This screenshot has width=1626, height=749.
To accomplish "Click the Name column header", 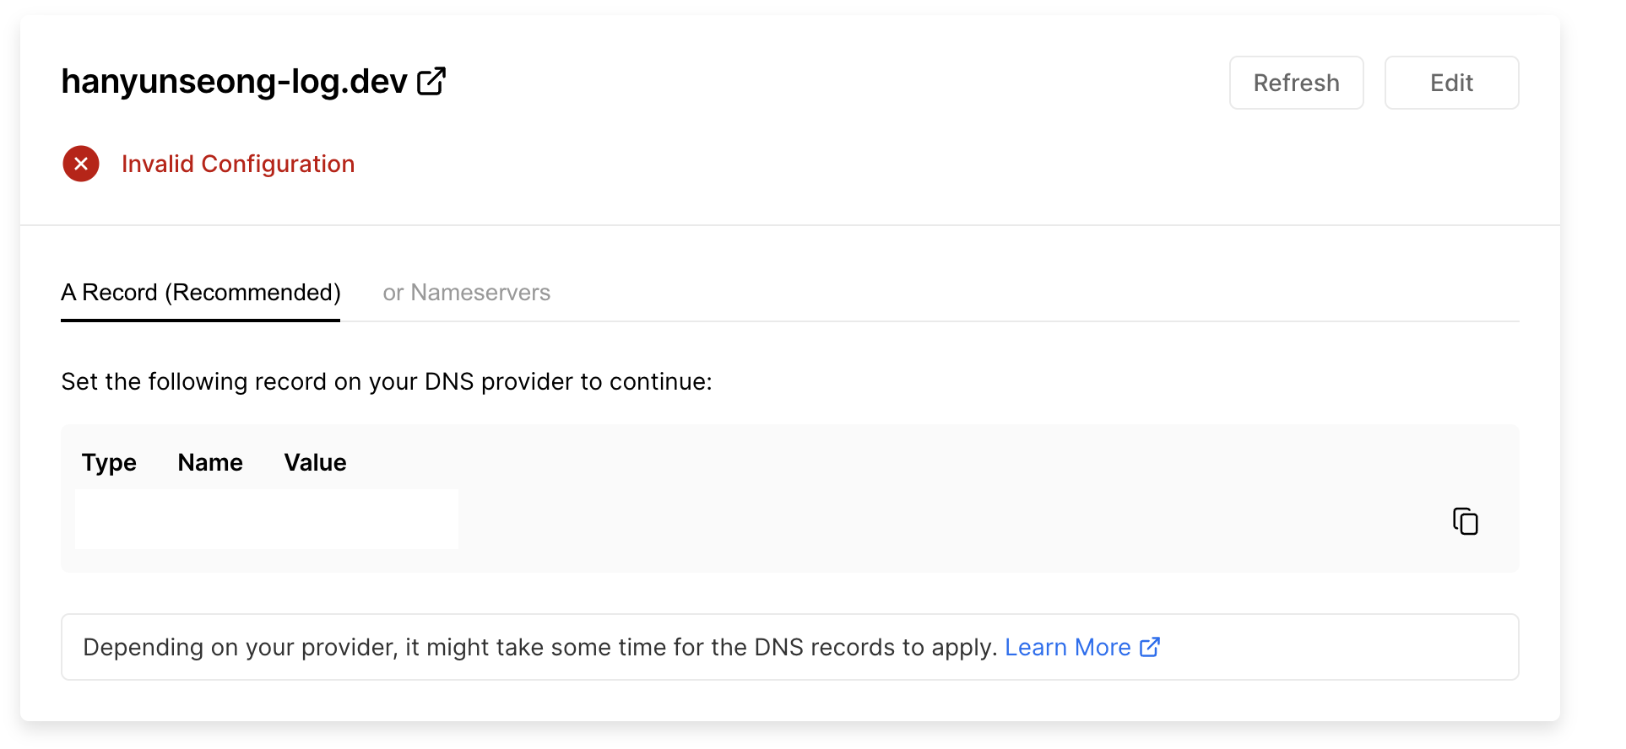I will pos(210,462).
